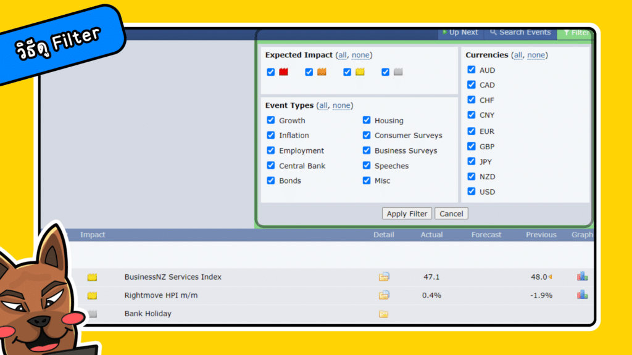Open detail folder for BusinessNZ Services Index
The width and height of the screenshot is (632, 355).
(x=384, y=277)
